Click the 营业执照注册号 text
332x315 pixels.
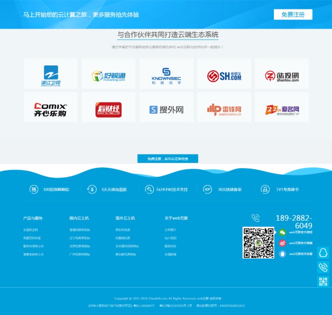(221, 306)
